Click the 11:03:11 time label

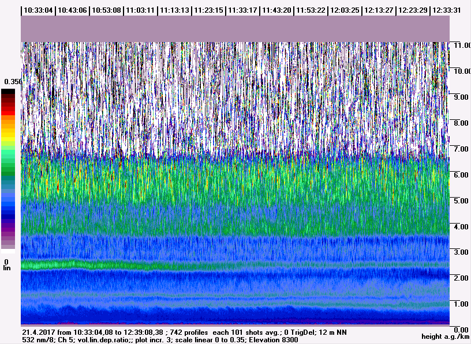coord(140,10)
